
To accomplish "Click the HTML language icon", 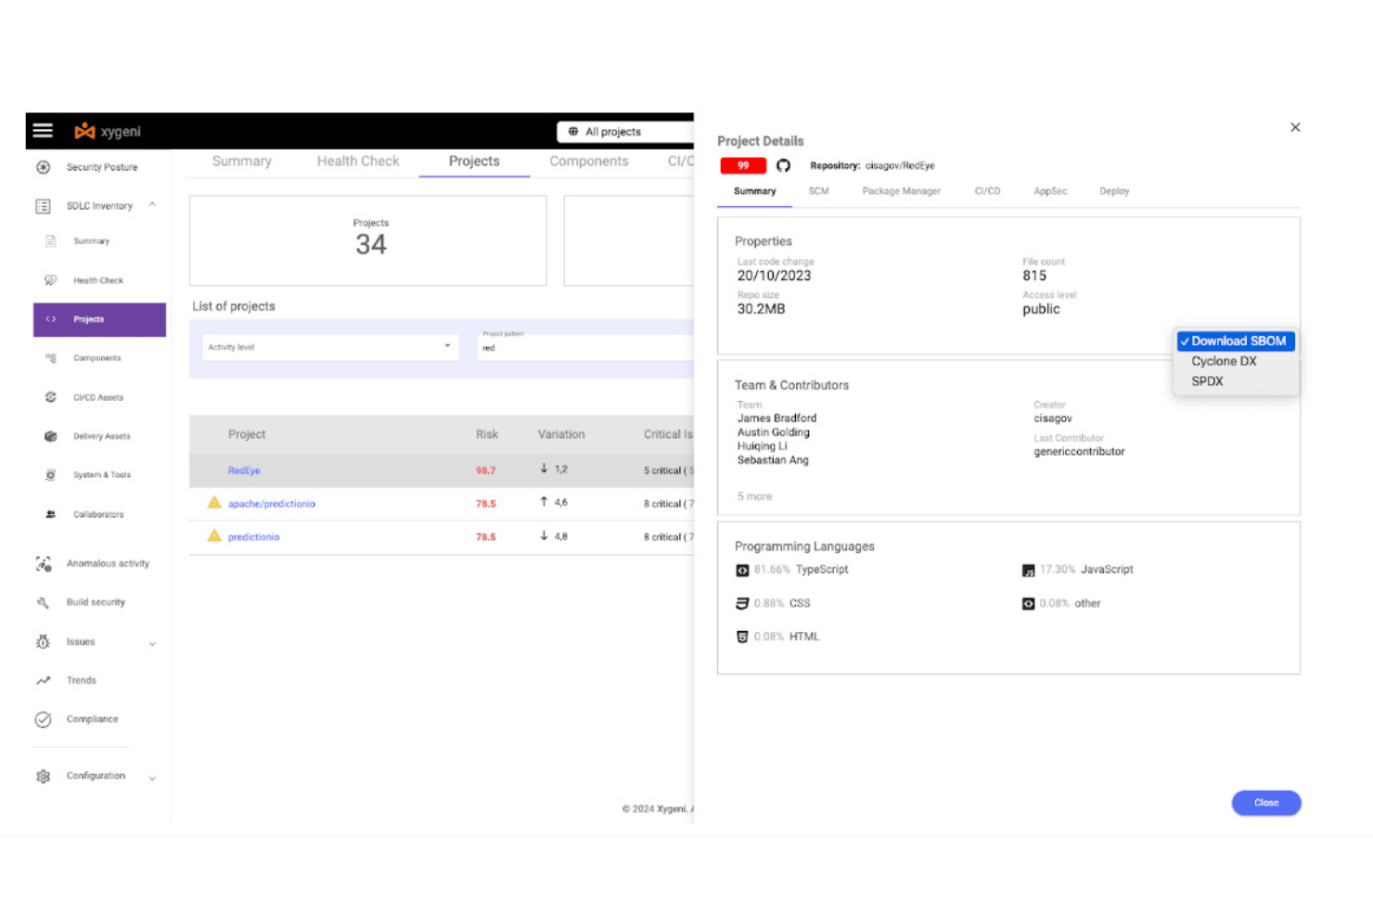I will [x=742, y=637].
